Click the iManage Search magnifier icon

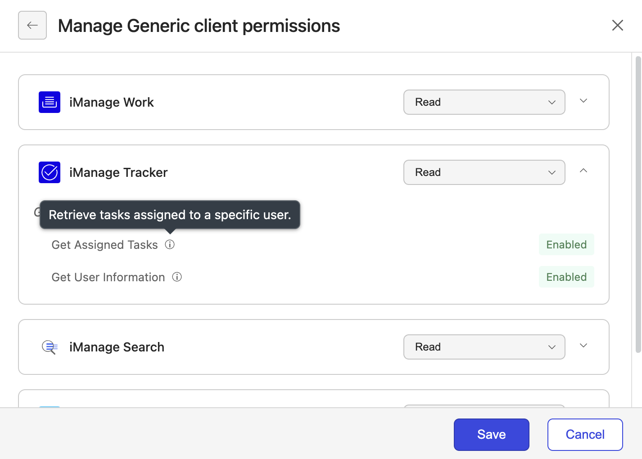50,347
